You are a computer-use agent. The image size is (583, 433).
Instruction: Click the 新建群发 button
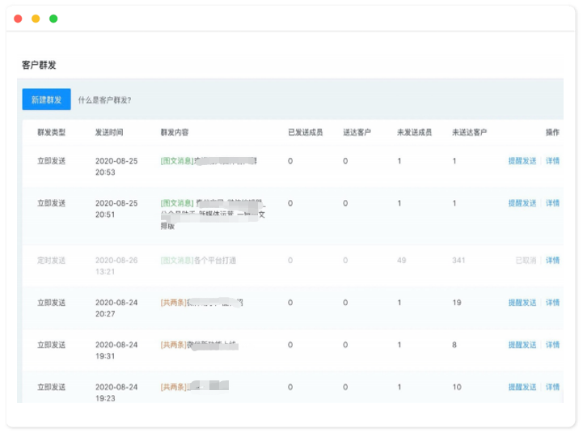pyautogui.click(x=46, y=100)
